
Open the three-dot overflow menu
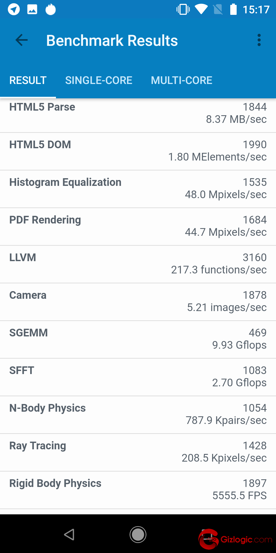pos(259,40)
